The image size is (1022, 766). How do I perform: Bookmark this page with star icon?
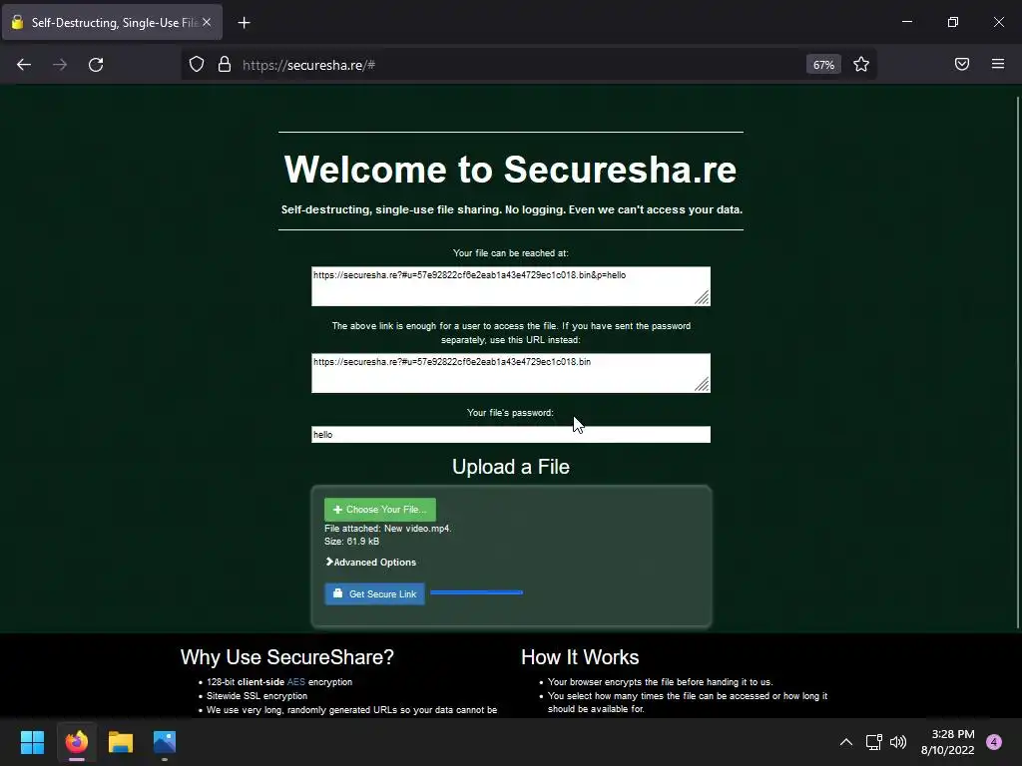pos(861,65)
